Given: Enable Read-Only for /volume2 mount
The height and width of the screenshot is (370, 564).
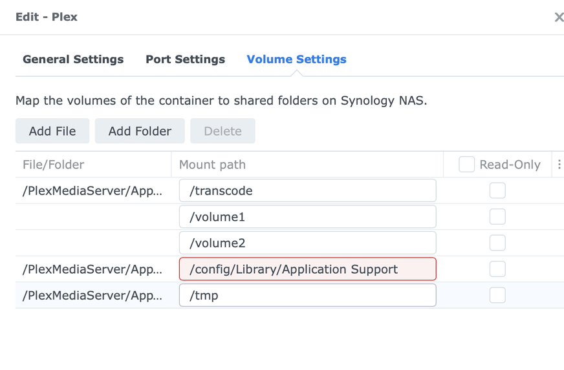Looking at the screenshot, I should coord(497,243).
